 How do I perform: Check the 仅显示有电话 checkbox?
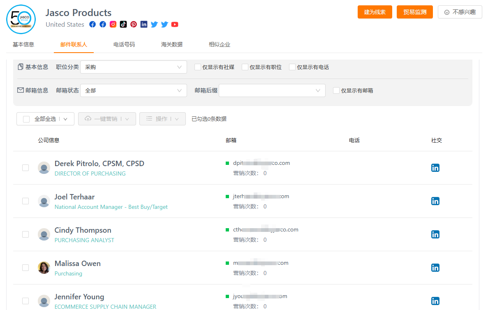coord(292,67)
